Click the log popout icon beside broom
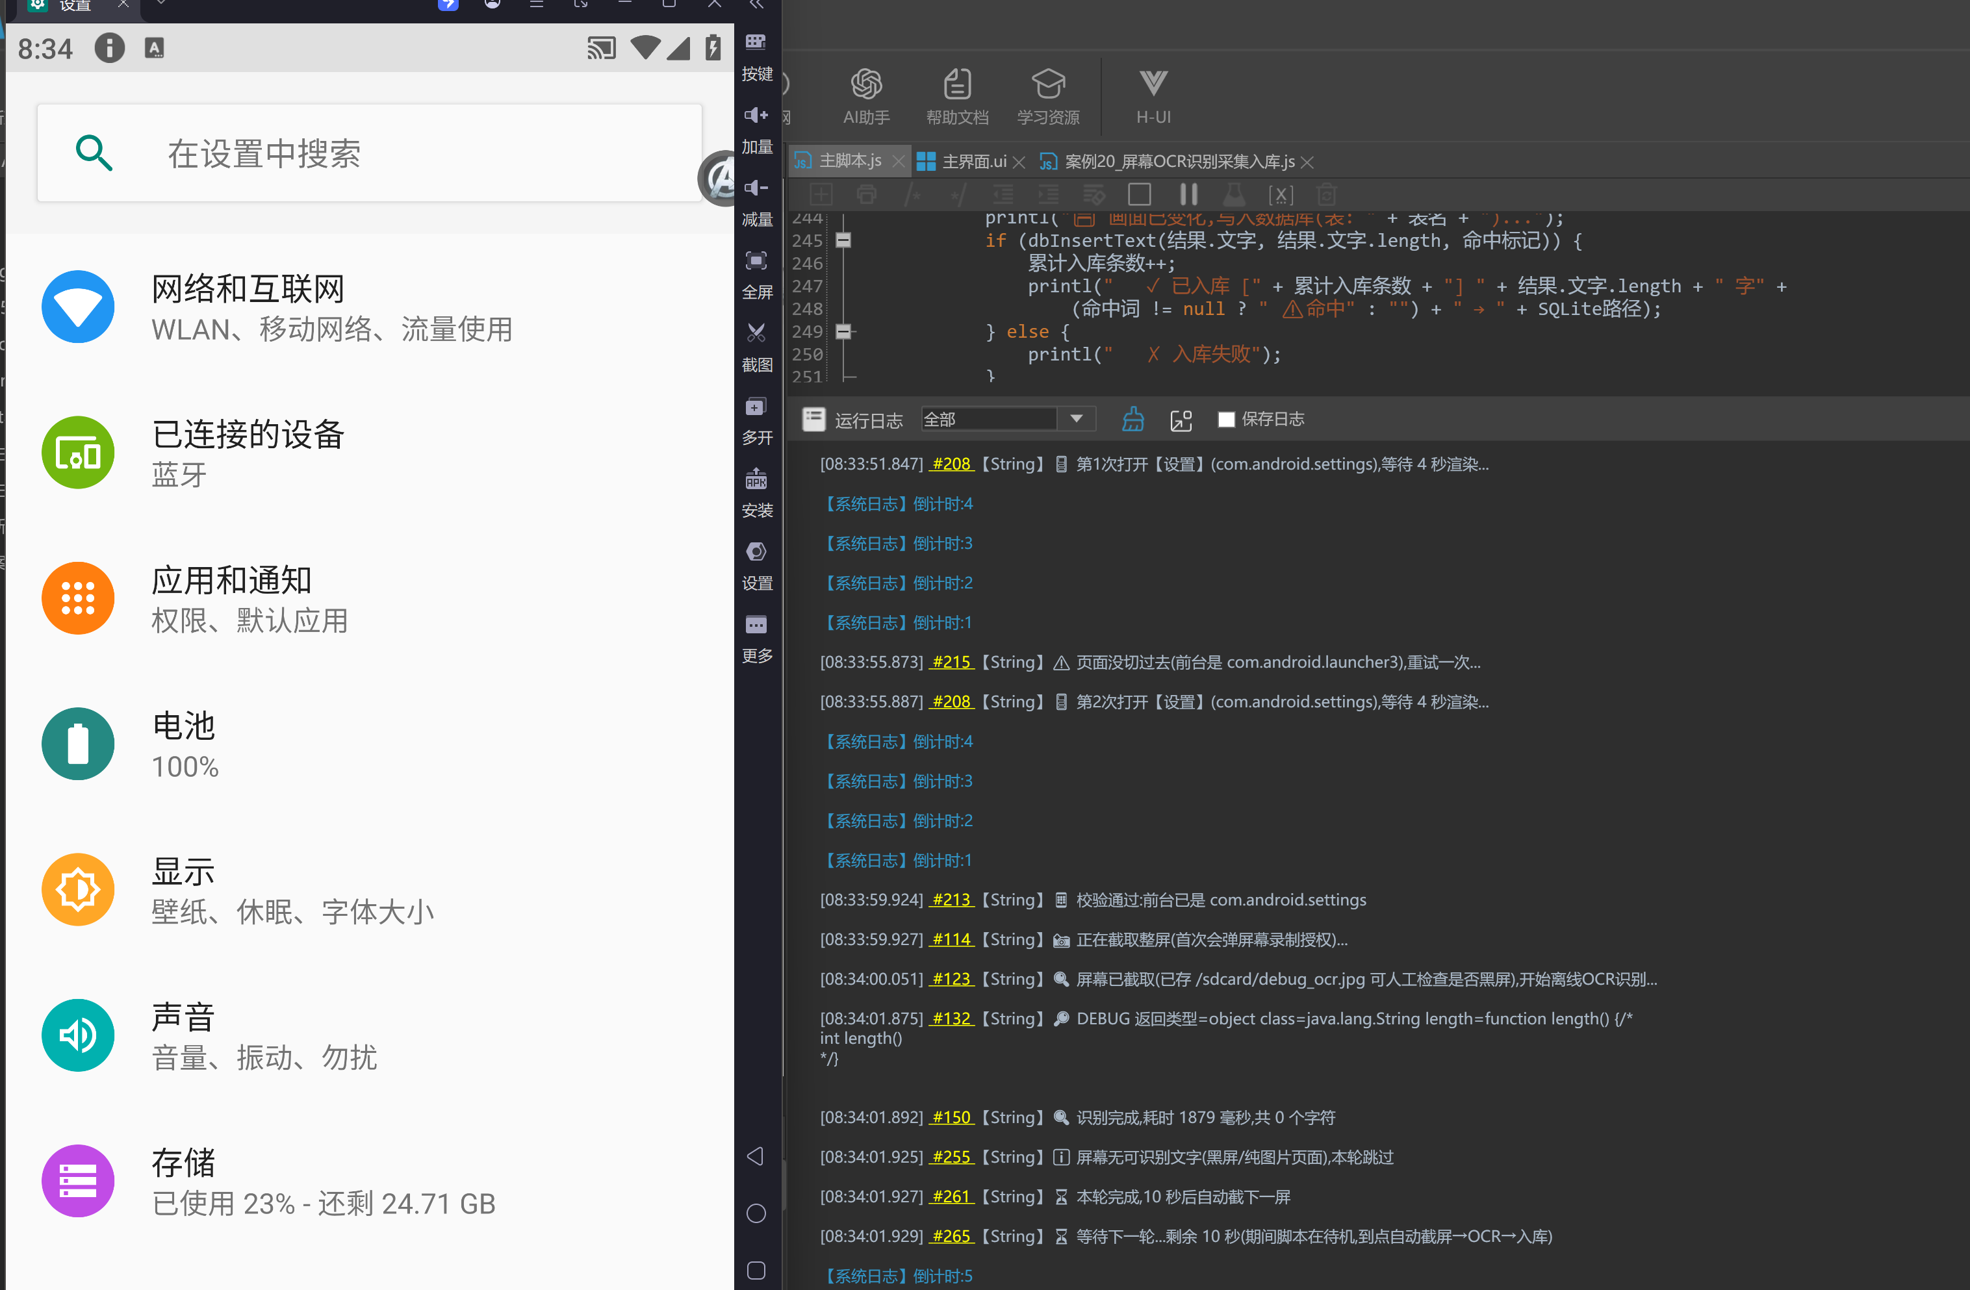 click(x=1181, y=420)
